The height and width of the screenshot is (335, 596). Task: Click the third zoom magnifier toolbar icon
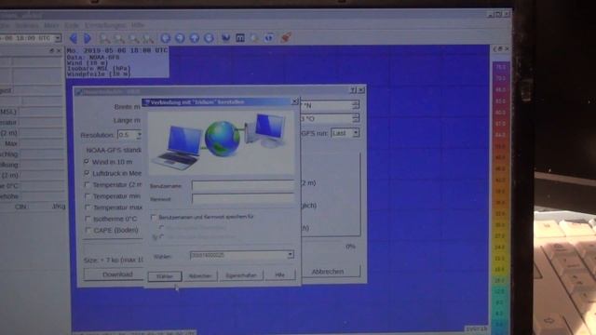133,38
